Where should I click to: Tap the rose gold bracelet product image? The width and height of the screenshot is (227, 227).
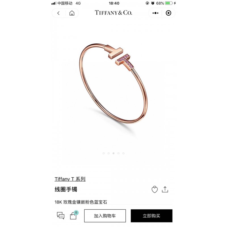point(113,83)
